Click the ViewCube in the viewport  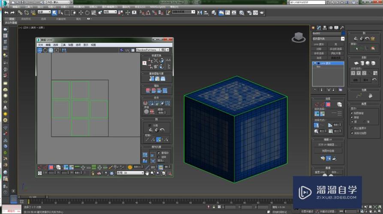[299, 37]
